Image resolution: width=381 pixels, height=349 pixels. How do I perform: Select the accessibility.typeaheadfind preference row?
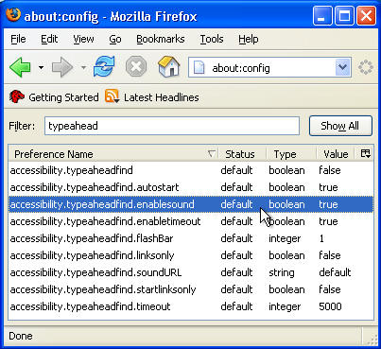pyautogui.click(x=191, y=170)
